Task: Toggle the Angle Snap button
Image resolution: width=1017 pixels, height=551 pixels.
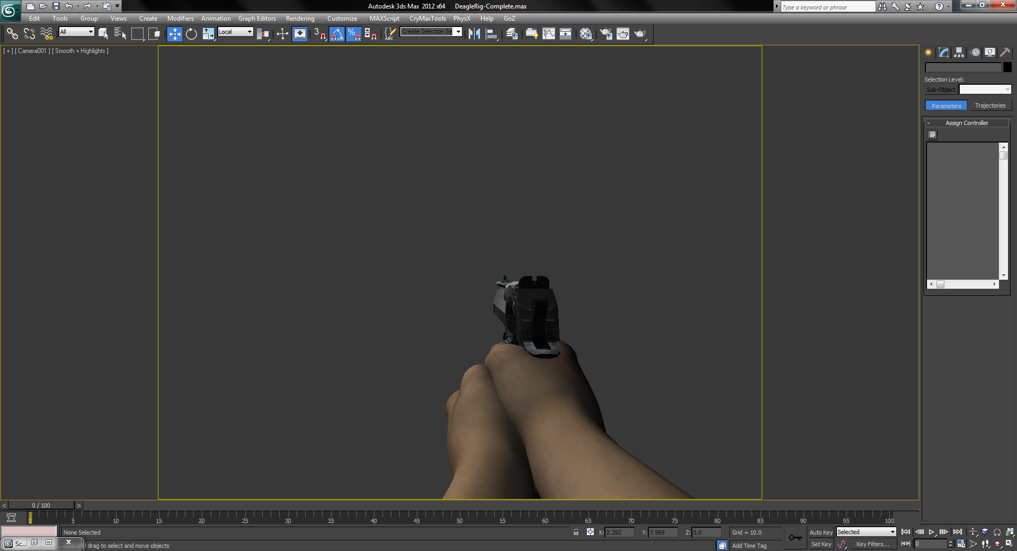Action: [336, 34]
